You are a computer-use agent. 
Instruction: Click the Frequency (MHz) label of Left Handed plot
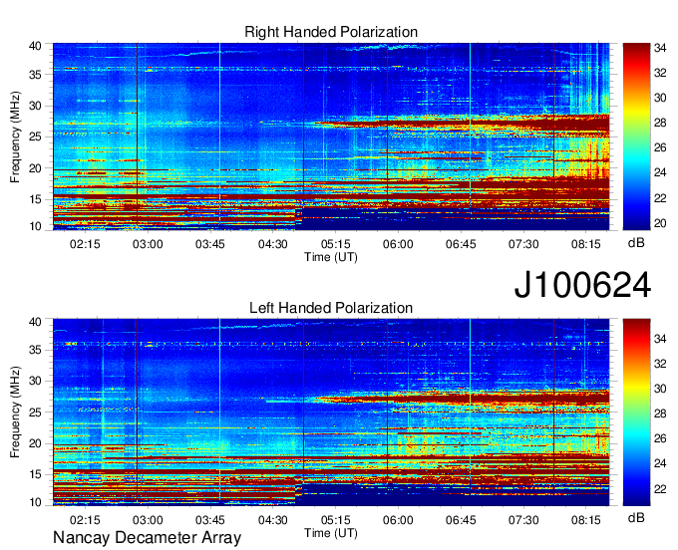[x=15, y=412]
